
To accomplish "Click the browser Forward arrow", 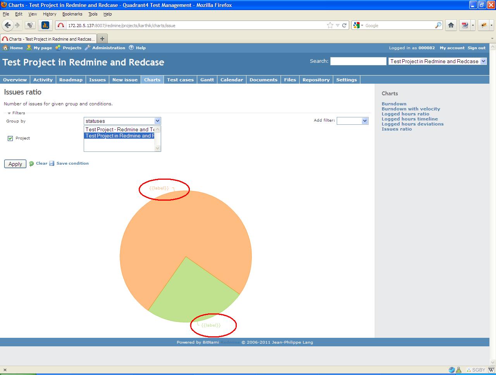I will (x=17, y=25).
